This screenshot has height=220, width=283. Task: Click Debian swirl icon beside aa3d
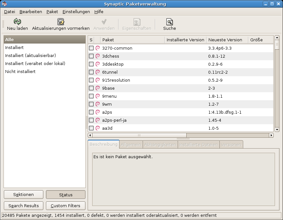coord(98,128)
